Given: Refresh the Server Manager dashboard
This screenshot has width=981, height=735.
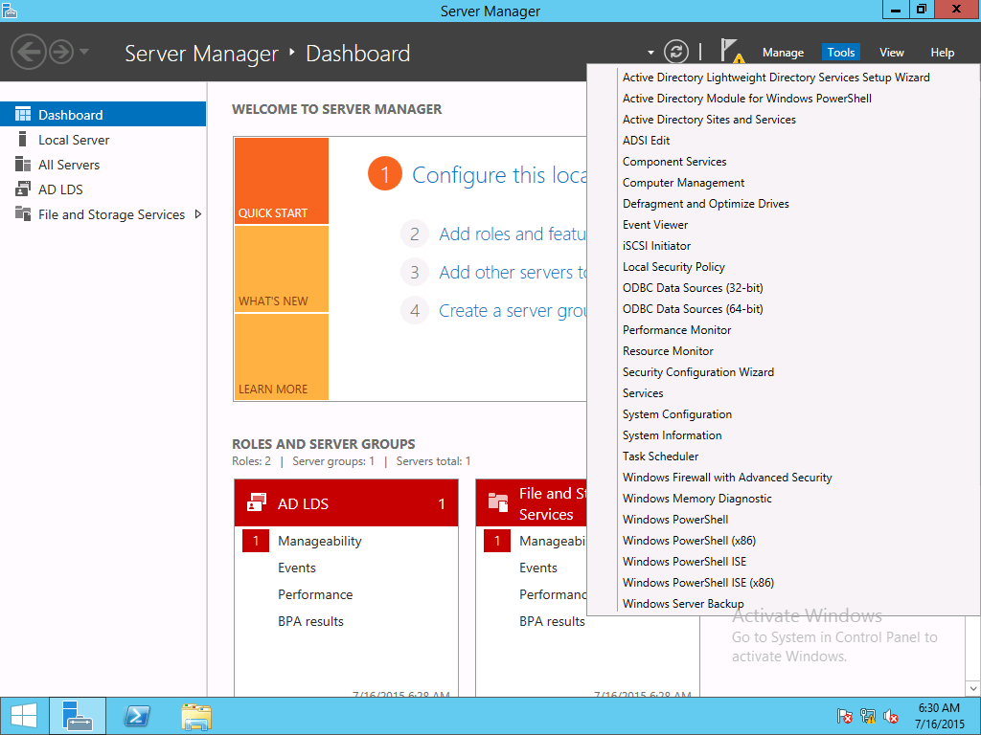Looking at the screenshot, I should pyautogui.click(x=675, y=52).
